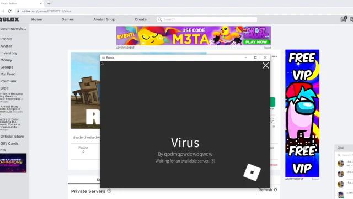This screenshot has width=353, height=199.
Task: Go to the Games page
Action: [67, 19]
